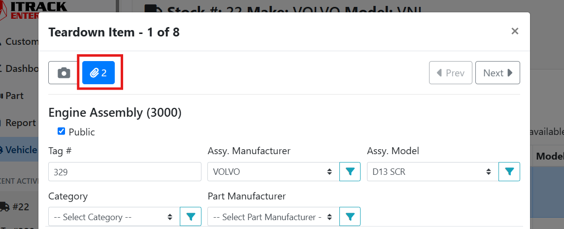The width and height of the screenshot is (564, 229).
Task: Uncheck the Public checkbox
Action: tap(62, 131)
